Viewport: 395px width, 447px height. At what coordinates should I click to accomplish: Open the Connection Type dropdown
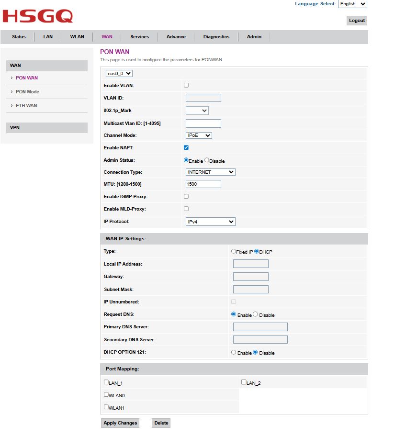click(x=210, y=172)
